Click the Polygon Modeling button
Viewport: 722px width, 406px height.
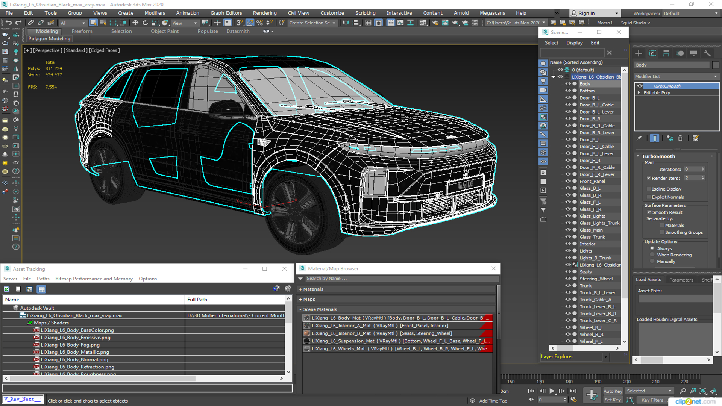[49, 39]
